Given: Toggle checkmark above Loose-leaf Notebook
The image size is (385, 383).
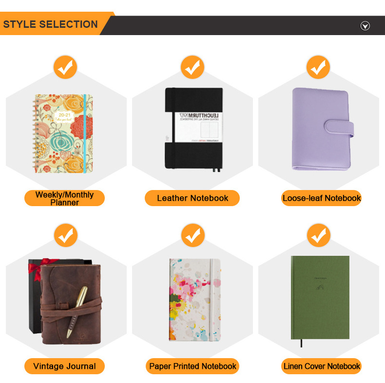Looking at the screenshot, I should (x=319, y=68).
